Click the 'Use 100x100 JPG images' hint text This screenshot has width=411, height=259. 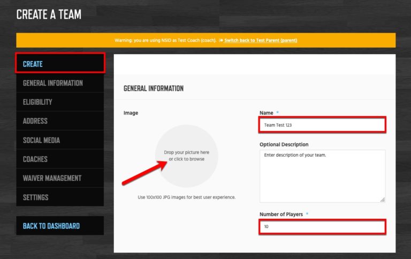click(x=186, y=197)
